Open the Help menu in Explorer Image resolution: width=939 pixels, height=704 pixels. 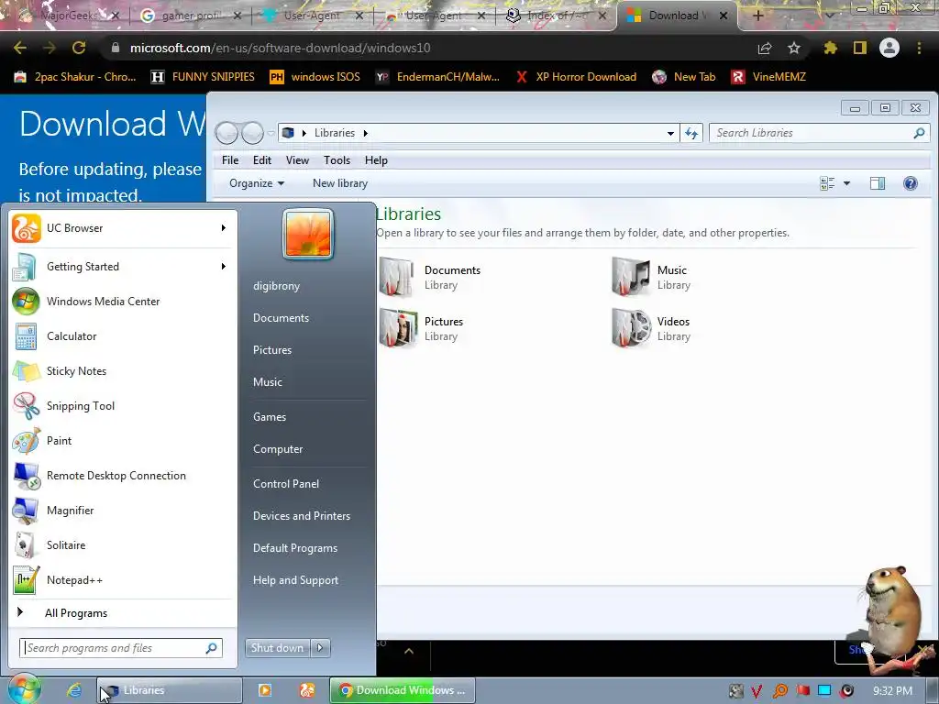point(376,160)
